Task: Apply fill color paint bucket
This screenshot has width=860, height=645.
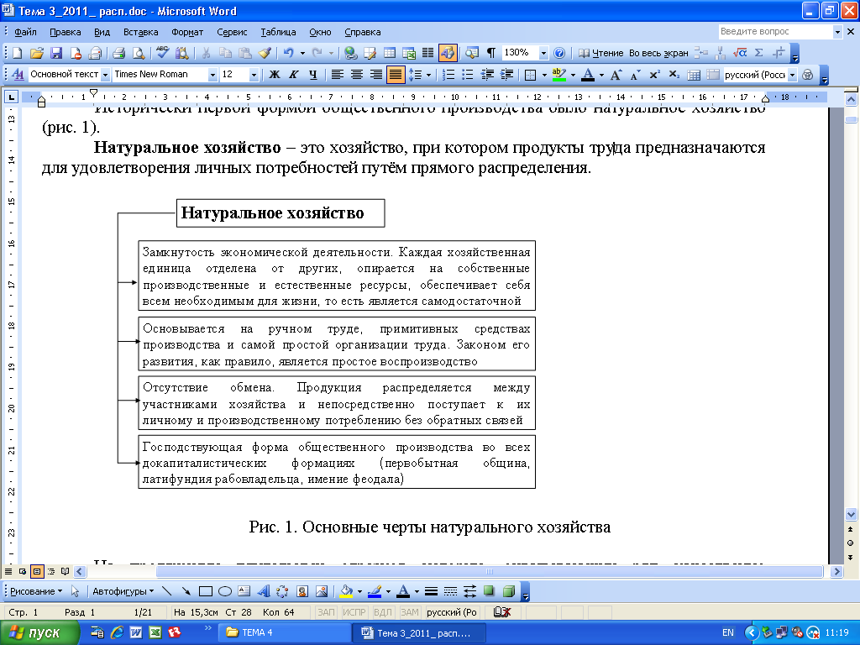Action: (346, 591)
